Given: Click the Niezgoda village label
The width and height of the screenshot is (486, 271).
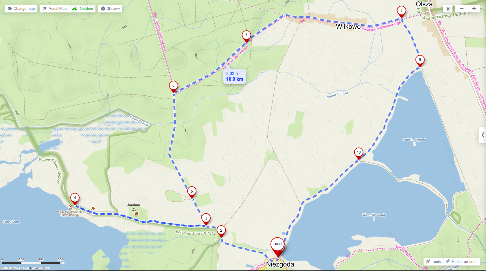Looking at the screenshot, I should (x=280, y=264).
